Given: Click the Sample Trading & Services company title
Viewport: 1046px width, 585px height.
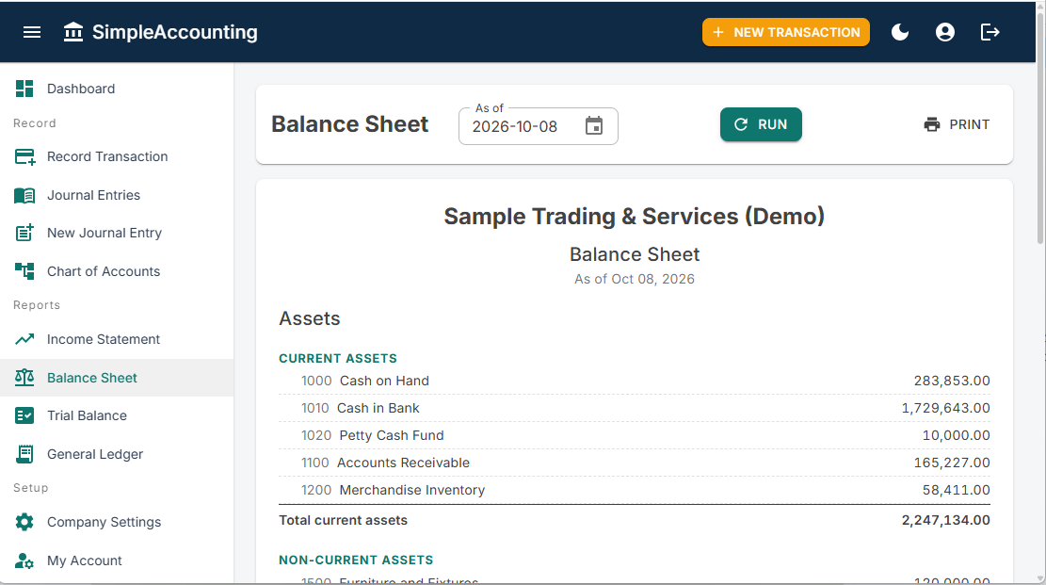Looking at the screenshot, I should [635, 217].
